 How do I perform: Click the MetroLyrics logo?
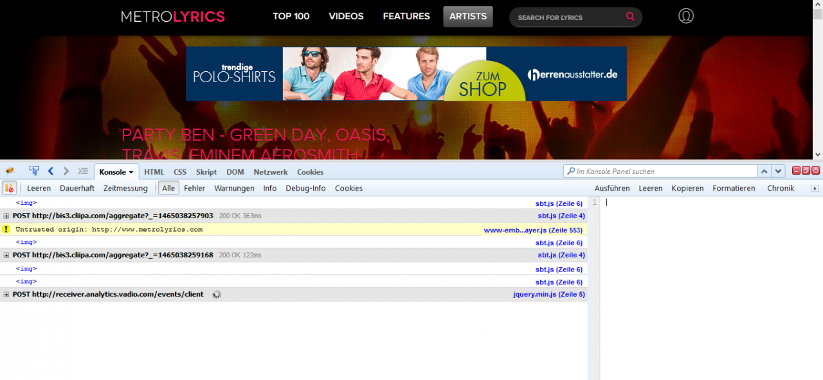[x=173, y=17]
